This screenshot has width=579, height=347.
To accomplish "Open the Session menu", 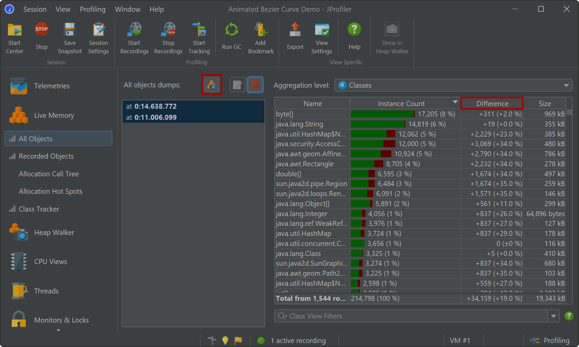I will [35, 9].
